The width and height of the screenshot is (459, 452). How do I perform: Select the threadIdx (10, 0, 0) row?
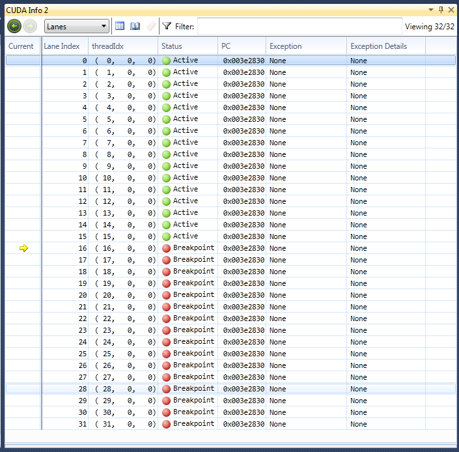point(125,178)
